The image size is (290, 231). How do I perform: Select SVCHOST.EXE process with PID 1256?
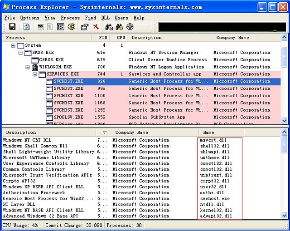141,110
